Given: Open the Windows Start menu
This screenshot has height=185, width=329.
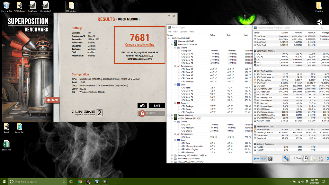Looking at the screenshot, I should coord(4,182).
